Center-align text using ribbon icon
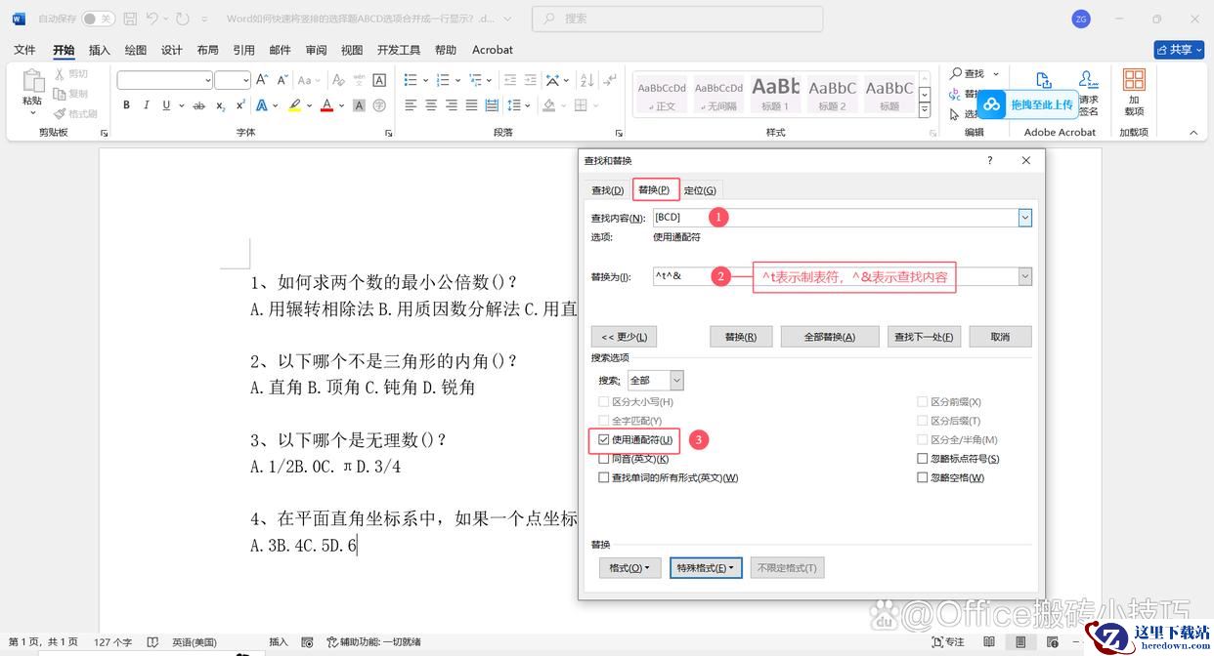This screenshot has width=1214, height=656. pyautogui.click(x=431, y=105)
